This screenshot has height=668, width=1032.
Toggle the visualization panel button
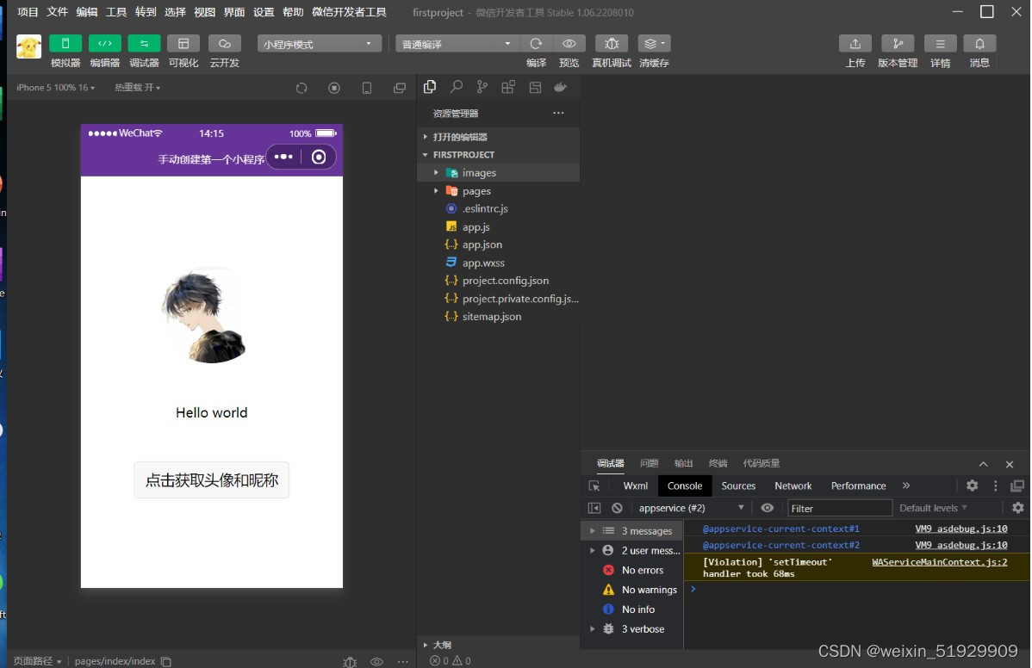click(x=183, y=43)
